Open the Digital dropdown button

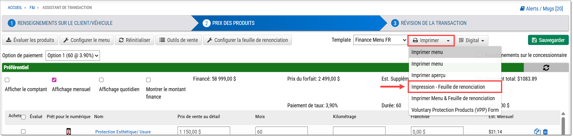tap(472, 40)
